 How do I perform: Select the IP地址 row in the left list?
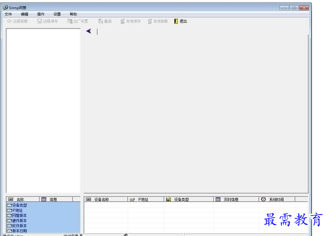point(43,211)
